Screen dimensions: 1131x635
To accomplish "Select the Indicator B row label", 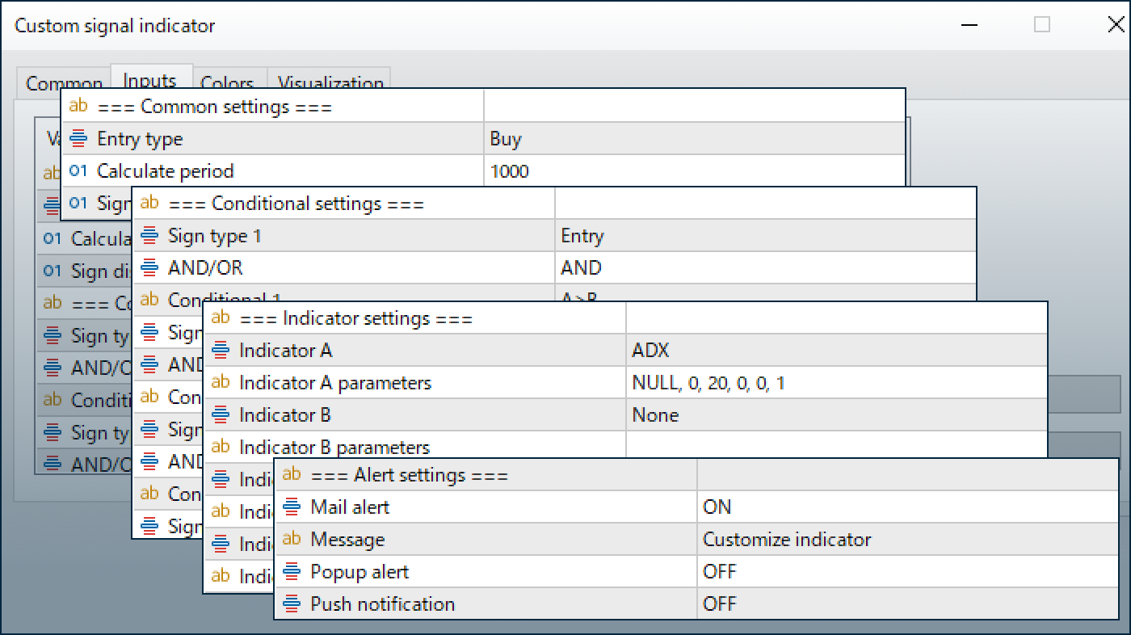I will 285,415.
